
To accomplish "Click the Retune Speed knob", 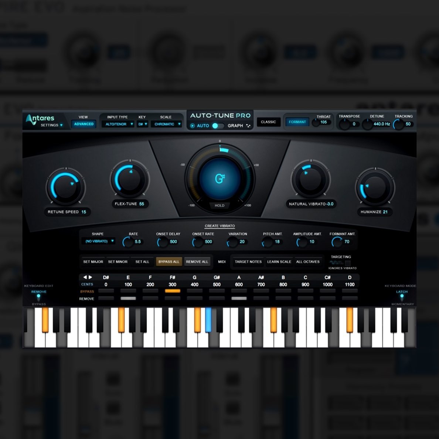I will point(65,187).
